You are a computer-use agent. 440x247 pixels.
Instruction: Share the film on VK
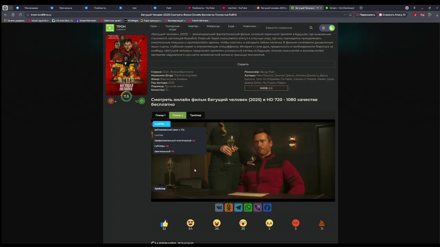point(219,208)
